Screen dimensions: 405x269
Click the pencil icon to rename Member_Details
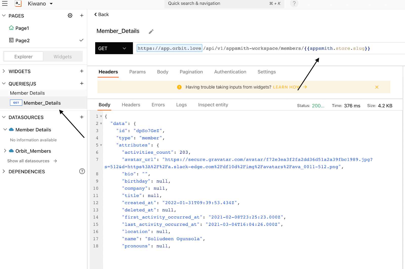(x=151, y=32)
